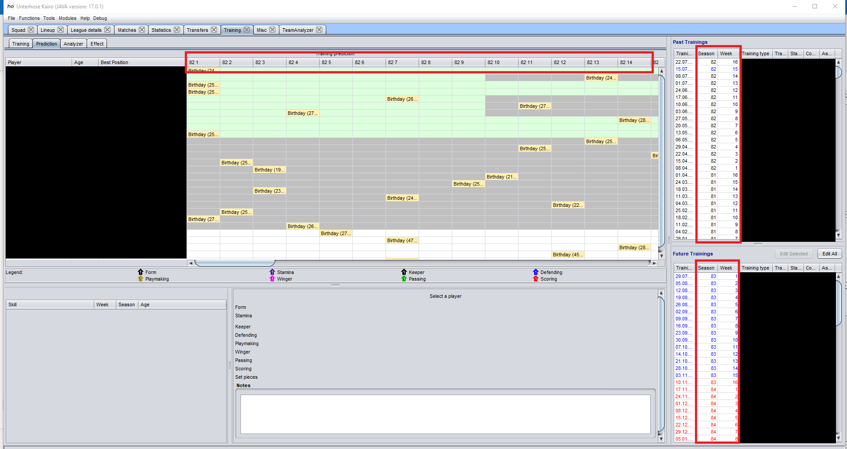Click inside the Notes text area
847x449 pixels.
[446, 414]
